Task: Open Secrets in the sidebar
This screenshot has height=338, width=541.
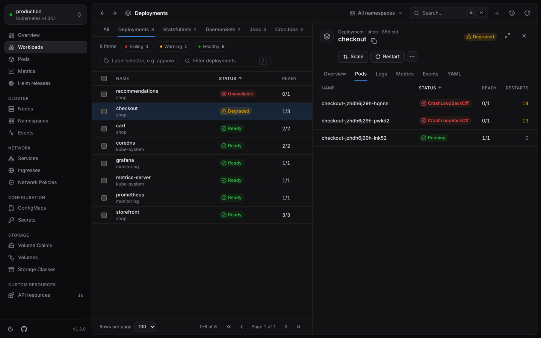Action: 46,220
